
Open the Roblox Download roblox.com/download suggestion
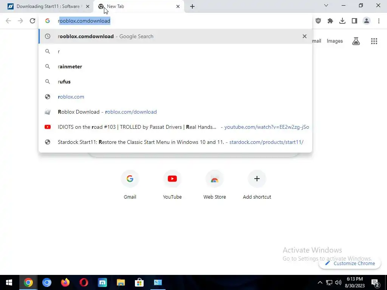175,112
